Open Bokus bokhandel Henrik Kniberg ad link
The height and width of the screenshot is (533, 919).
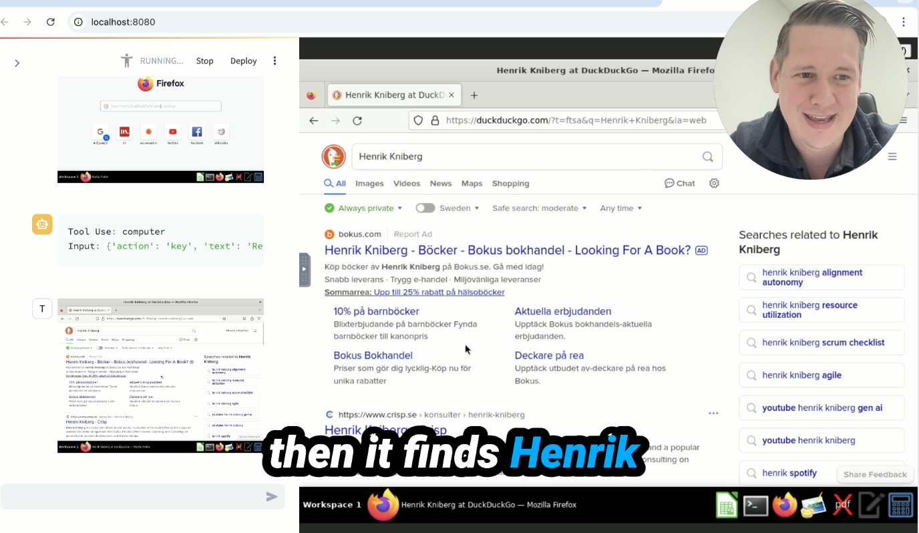(508, 250)
